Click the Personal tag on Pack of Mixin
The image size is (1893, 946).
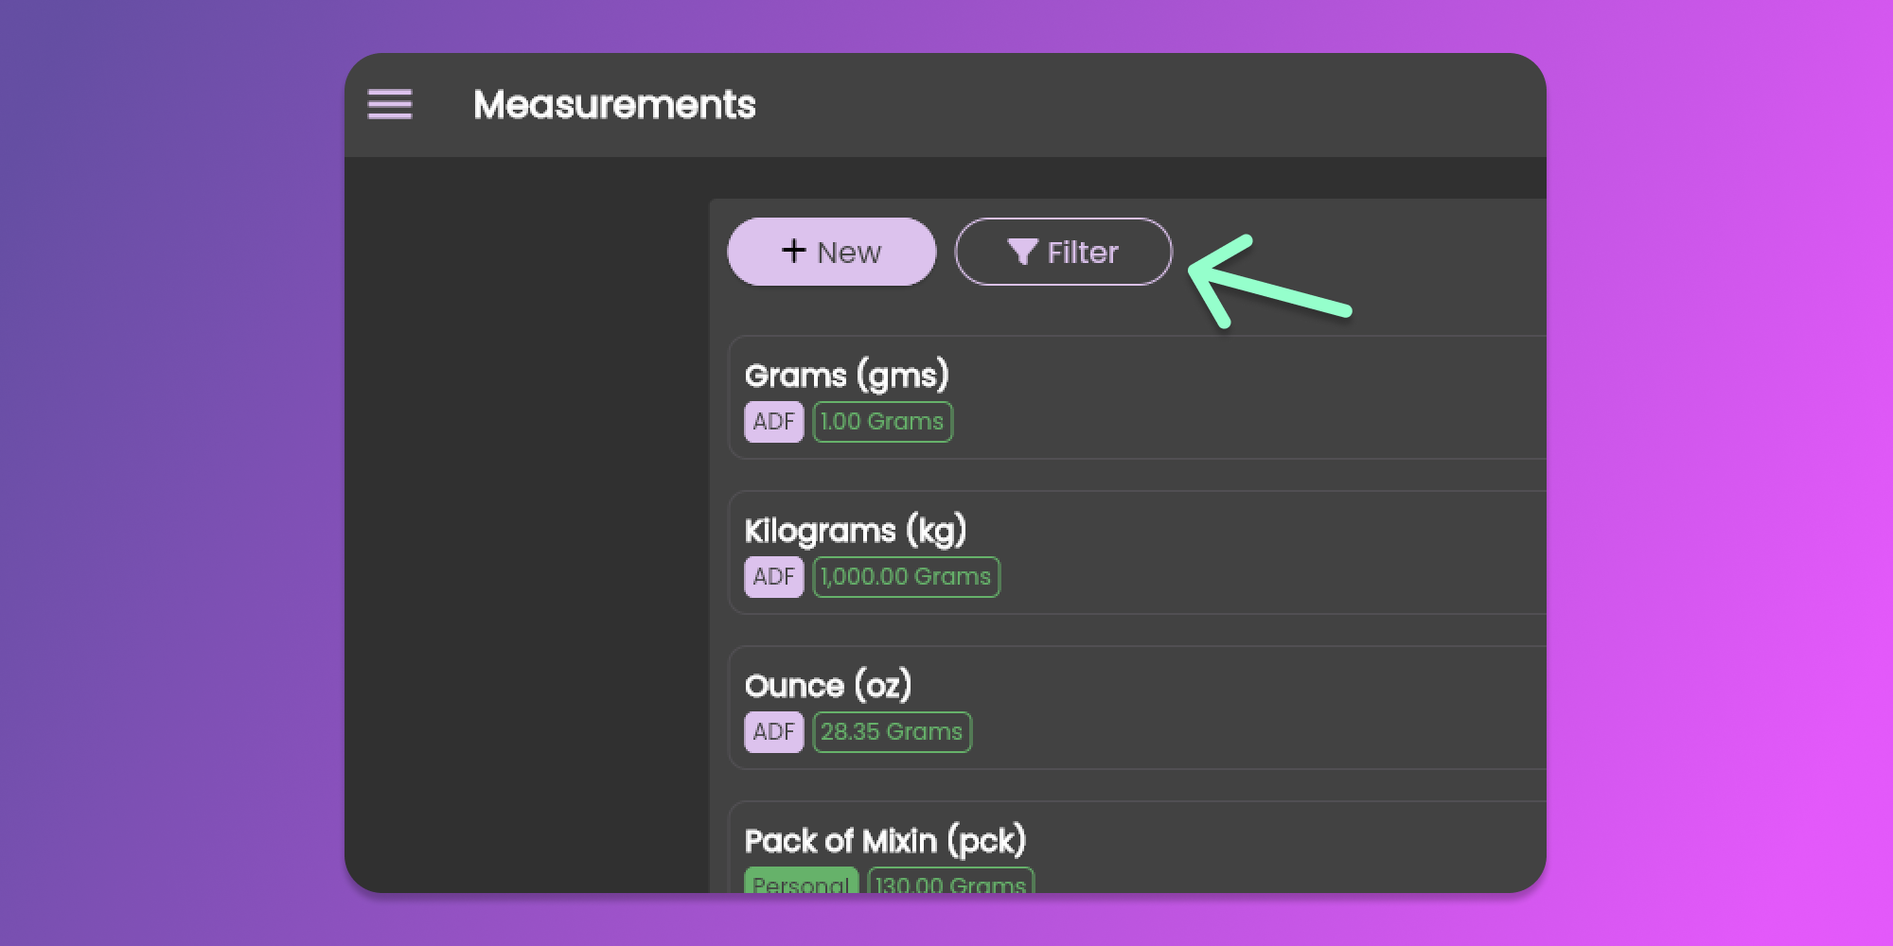801,882
